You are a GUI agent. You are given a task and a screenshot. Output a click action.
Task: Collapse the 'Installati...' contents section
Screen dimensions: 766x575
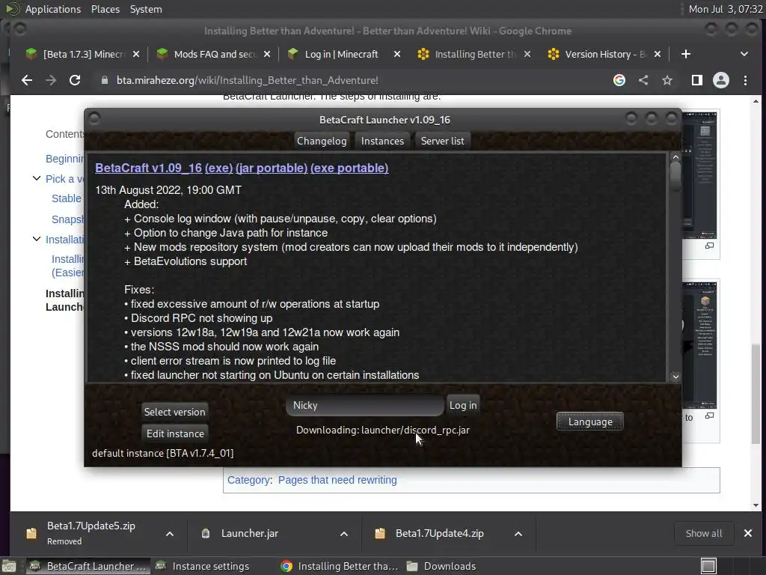pyautogui.click(x=37, y=239)
